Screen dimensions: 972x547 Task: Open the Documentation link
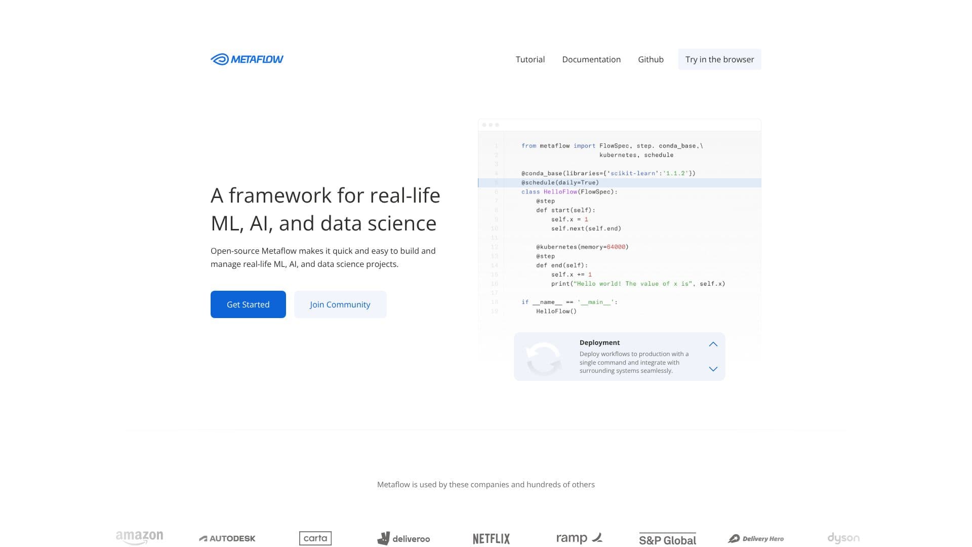pyautogui.click(x=591, y=59)
